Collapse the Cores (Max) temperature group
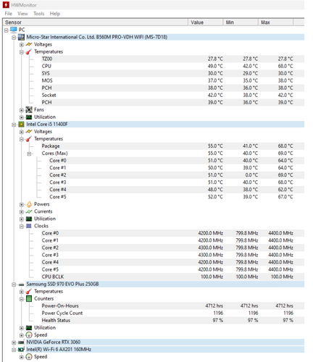 pyautogui.click(x=29, y=153)
